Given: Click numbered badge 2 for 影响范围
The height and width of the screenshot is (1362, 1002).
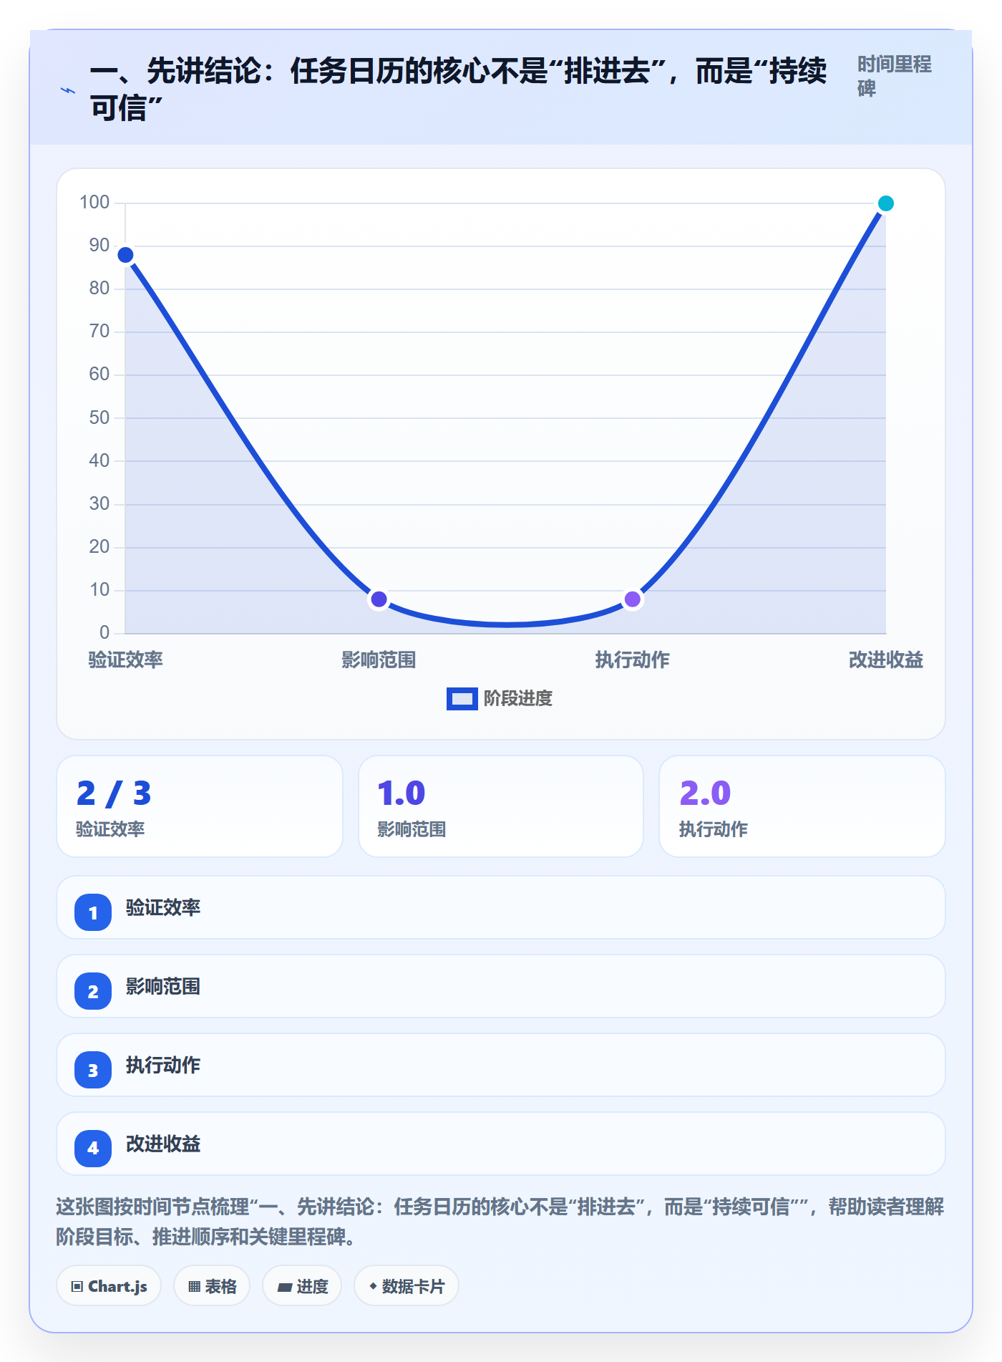Looking at the screenshot, I should coord(93,991).
